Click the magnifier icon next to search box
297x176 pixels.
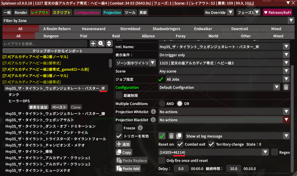point(101,44)
